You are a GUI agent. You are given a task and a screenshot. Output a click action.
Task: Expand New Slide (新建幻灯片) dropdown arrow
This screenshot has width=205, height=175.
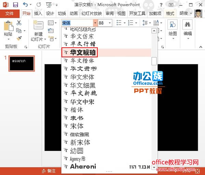tap(45, 39)
